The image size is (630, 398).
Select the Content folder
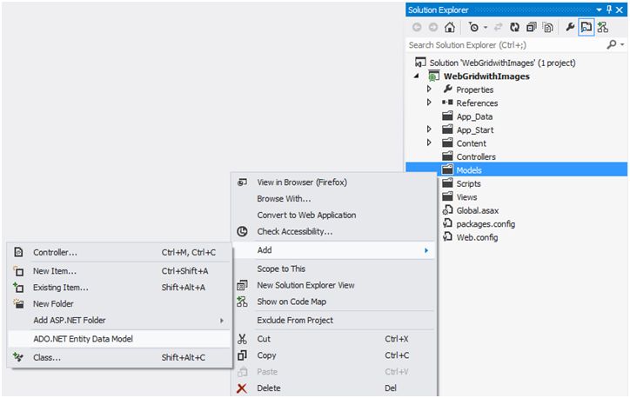point(464,143)
